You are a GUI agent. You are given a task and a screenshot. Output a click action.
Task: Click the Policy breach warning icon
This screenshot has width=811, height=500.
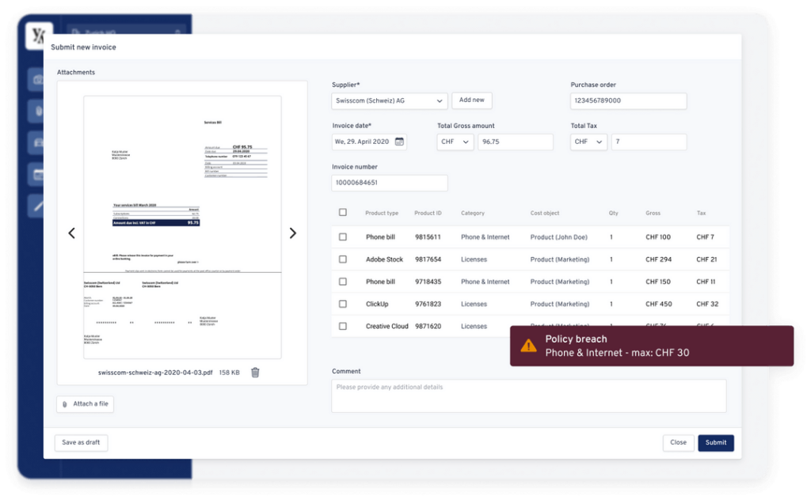[x=528, y=346]
